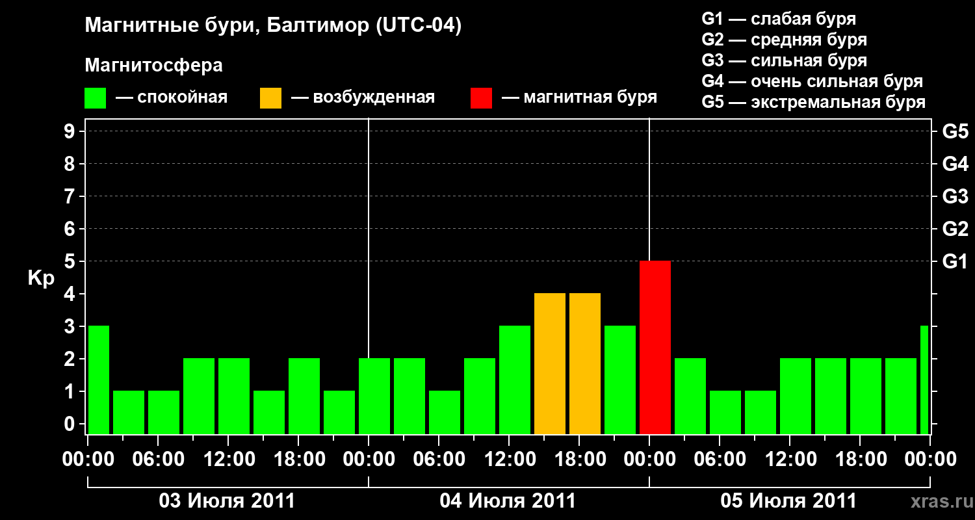Viewport: 975px width, 520px height.
Task: Click the green Kp 3 bar at 12:00 on 04 Июля
Action: point(515,380)
